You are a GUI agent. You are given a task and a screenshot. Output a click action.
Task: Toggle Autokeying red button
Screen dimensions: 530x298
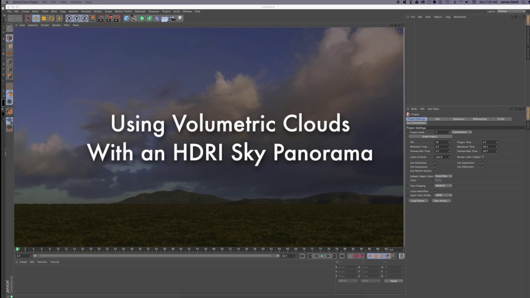click(x=356, y=256)
